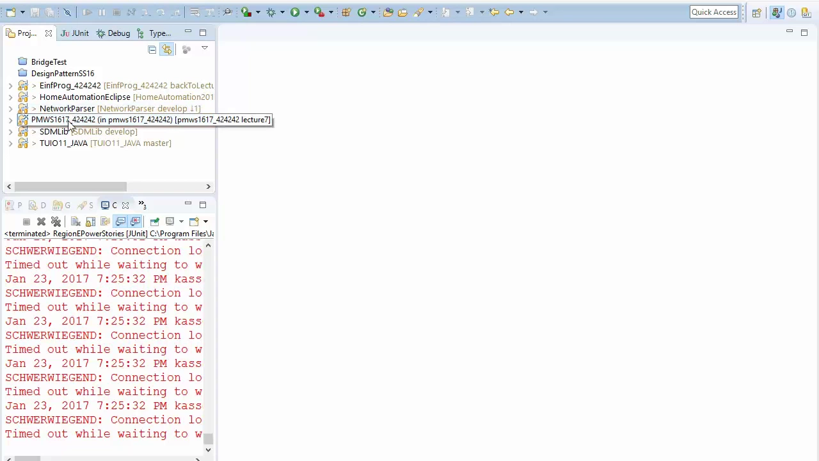Click Remove All Terminated Launches icon
The image size is (819, 461).
coord(56,222)
